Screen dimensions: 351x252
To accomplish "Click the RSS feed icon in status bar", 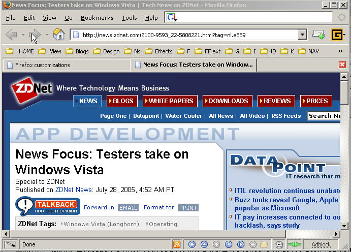I will pyautogui.click(x=177, y=244).
